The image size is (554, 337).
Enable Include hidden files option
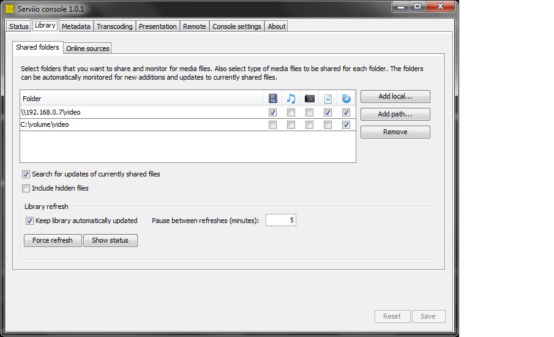coord(26,189)
